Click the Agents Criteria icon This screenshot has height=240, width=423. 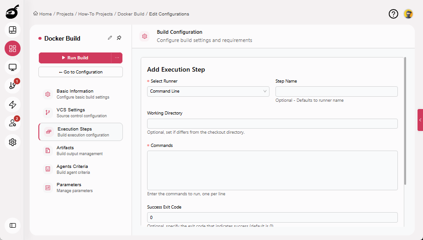[48, 169]
